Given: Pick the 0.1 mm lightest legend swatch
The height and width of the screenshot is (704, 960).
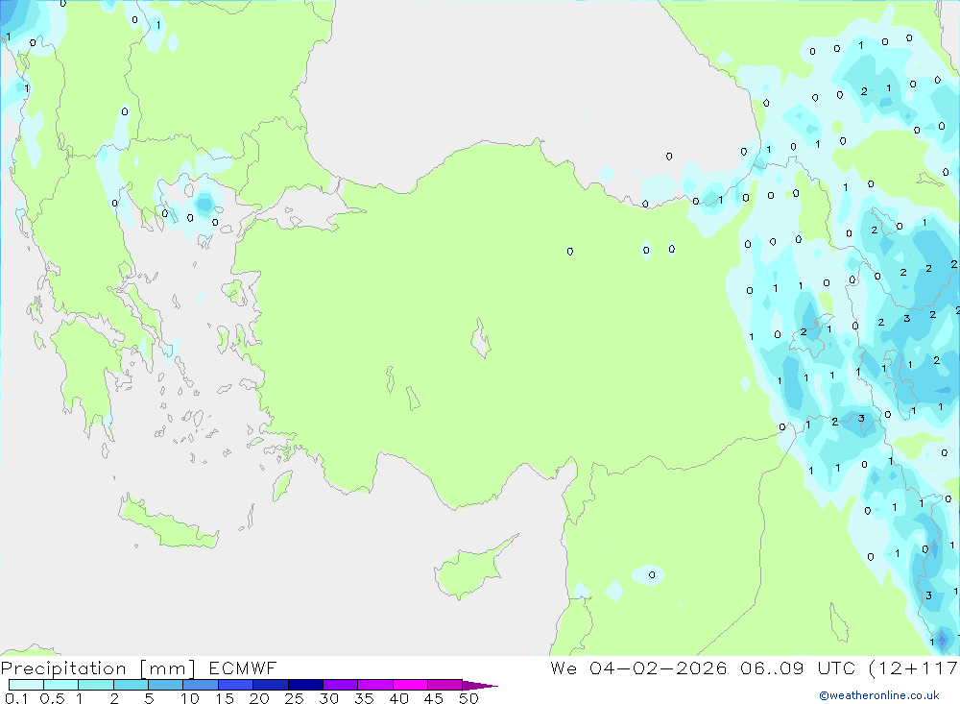Looking at the screenshot, I should (26, 686).
